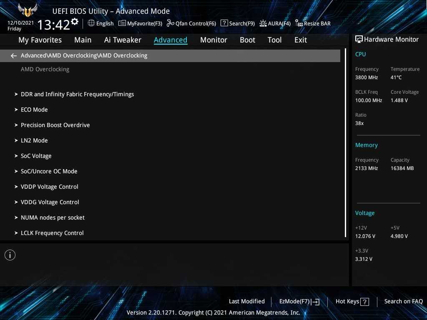427x320 pixels.
Task: Open MyFavorite(F3) from the top toolbar
Action: (x=140, y=23)
